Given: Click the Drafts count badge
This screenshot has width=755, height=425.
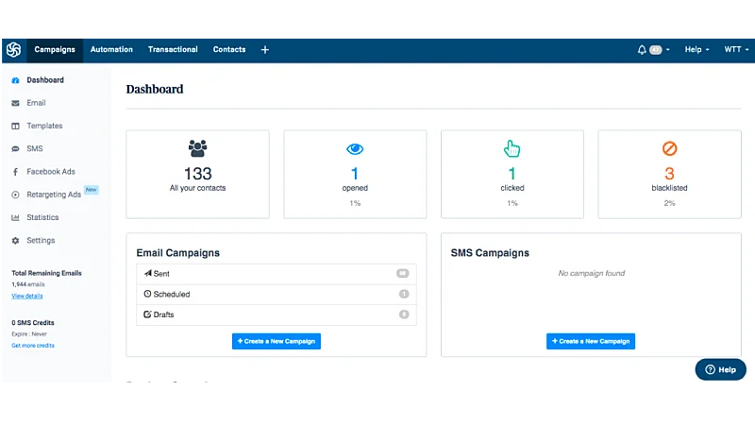Looking at the screenshot, I should [x=404, y=314].
